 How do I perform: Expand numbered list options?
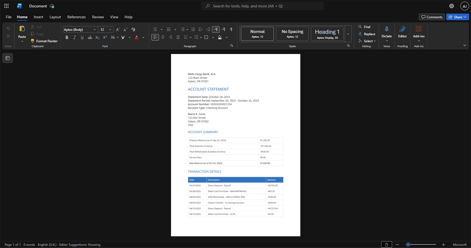175,30
